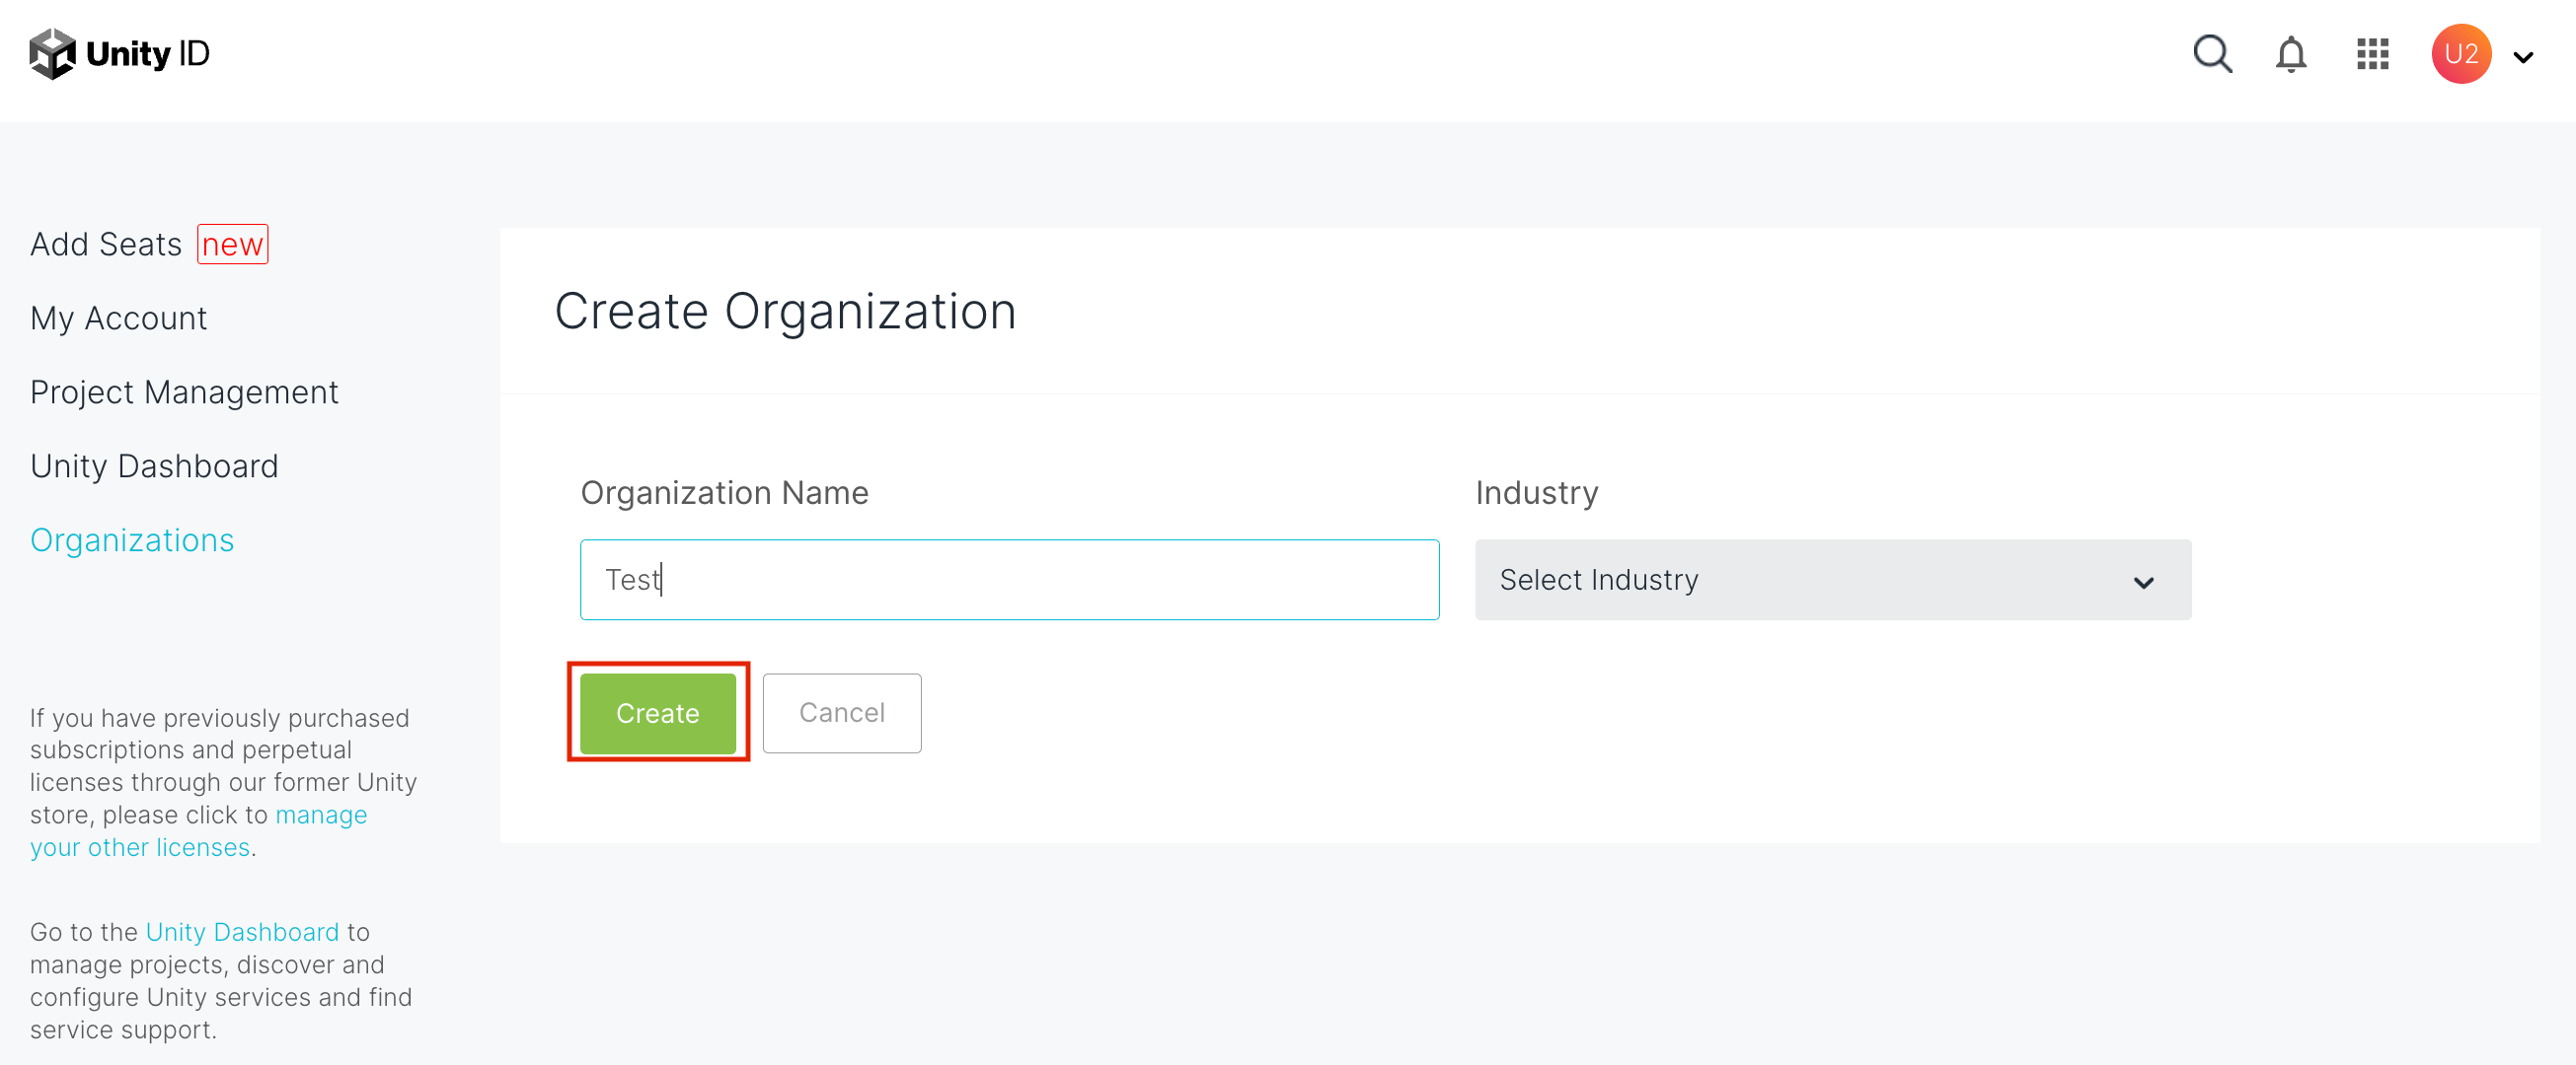
Task: Open Add Seats with the new badge
Action: point(106,243)
